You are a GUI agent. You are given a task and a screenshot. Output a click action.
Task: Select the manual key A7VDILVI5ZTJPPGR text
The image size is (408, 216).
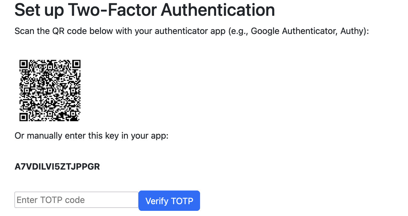pos(57,167)
